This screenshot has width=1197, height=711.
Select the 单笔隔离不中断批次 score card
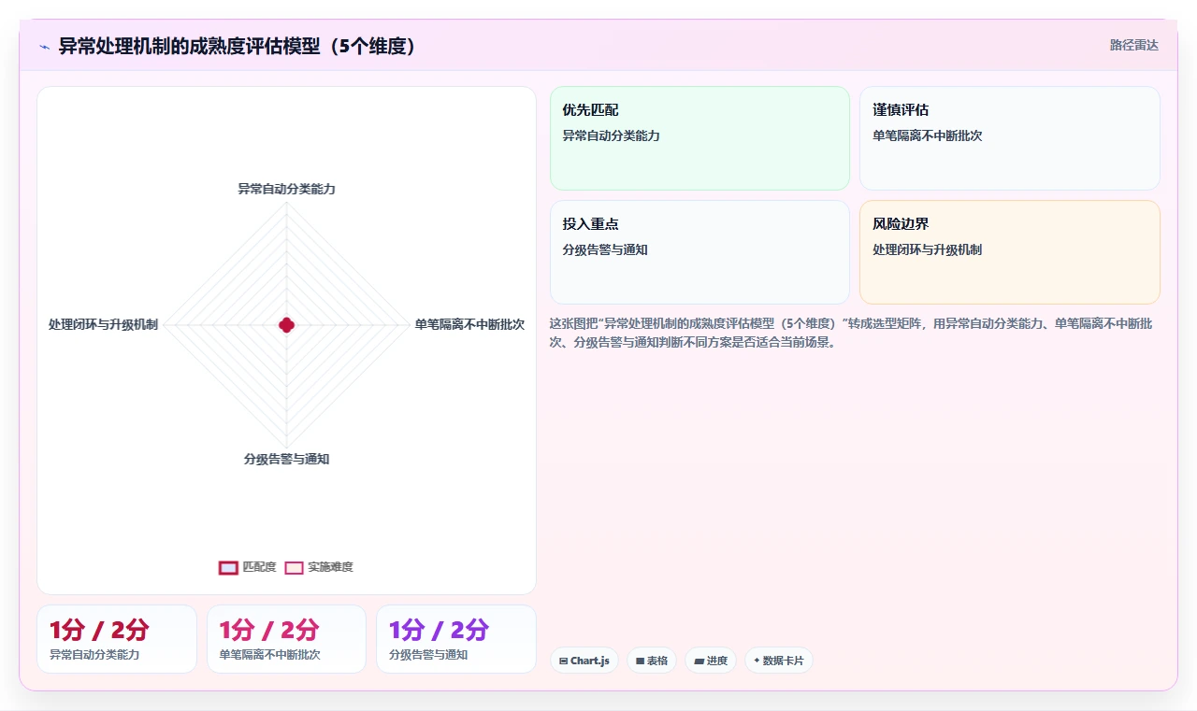pos(286,639)
